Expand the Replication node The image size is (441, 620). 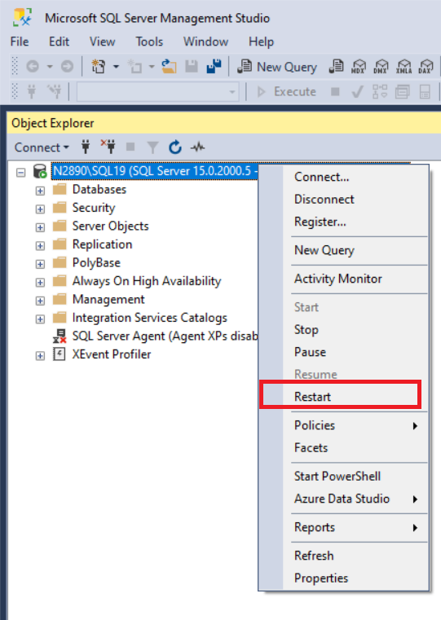tap(40, 245)
